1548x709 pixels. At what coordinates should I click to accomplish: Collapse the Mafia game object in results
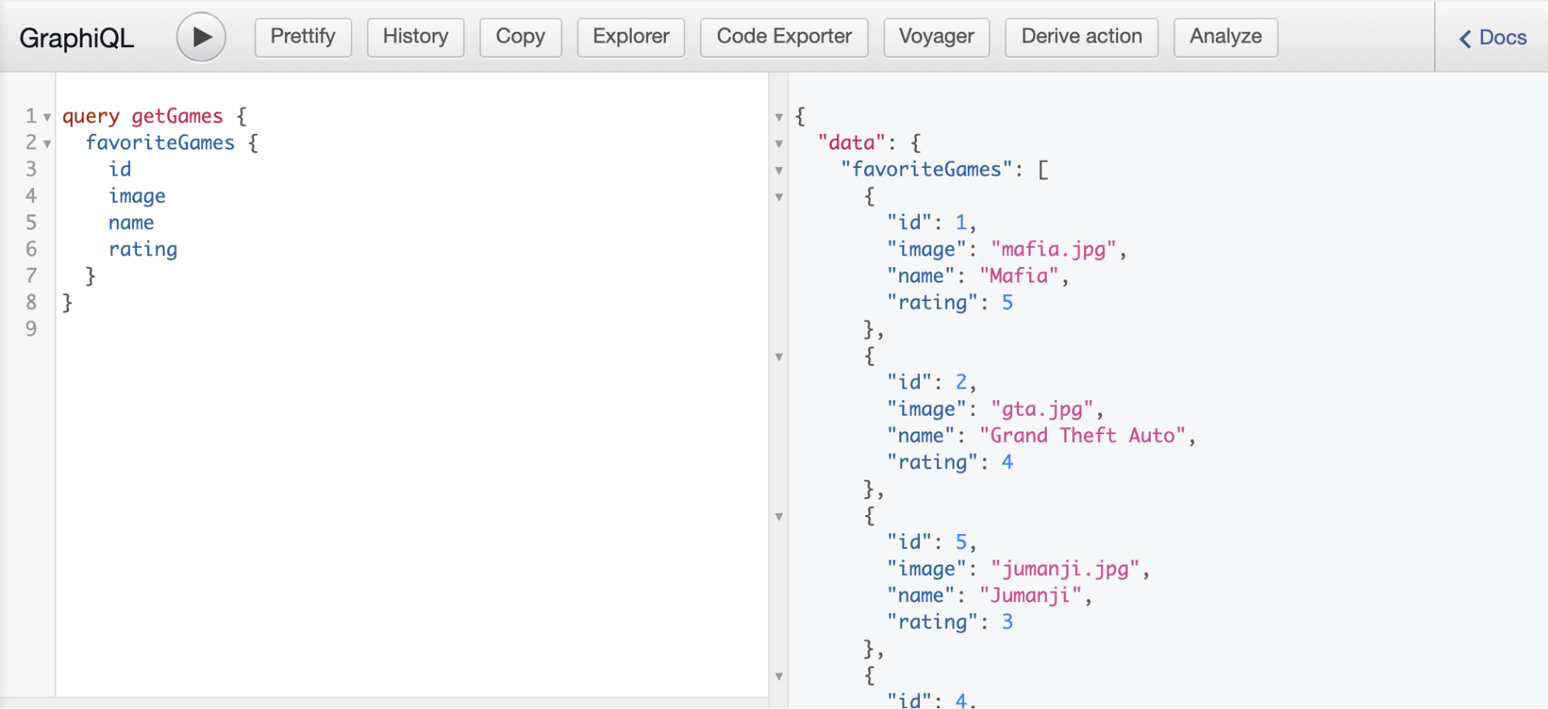778,197
